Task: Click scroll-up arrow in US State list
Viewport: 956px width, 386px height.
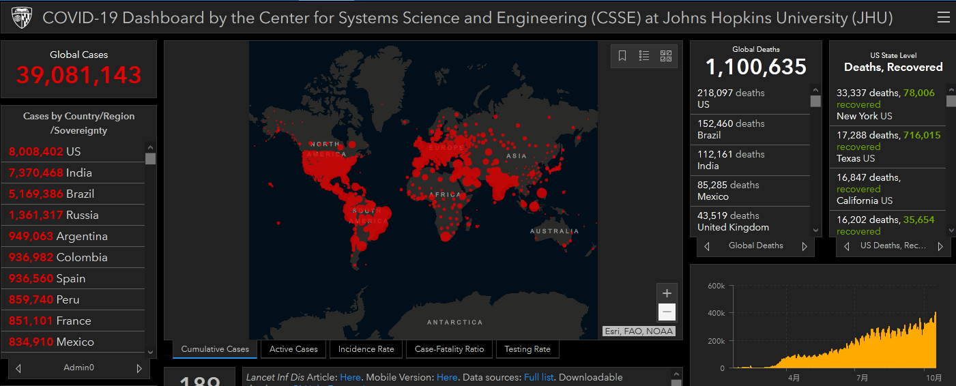Action: tap(951, 89)
